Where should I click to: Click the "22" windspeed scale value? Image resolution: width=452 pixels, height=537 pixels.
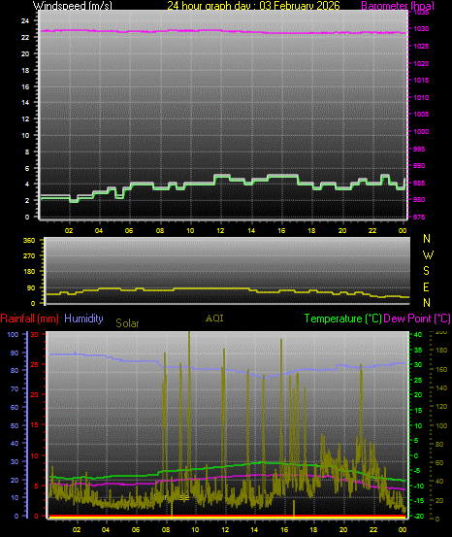pos(25,37)
